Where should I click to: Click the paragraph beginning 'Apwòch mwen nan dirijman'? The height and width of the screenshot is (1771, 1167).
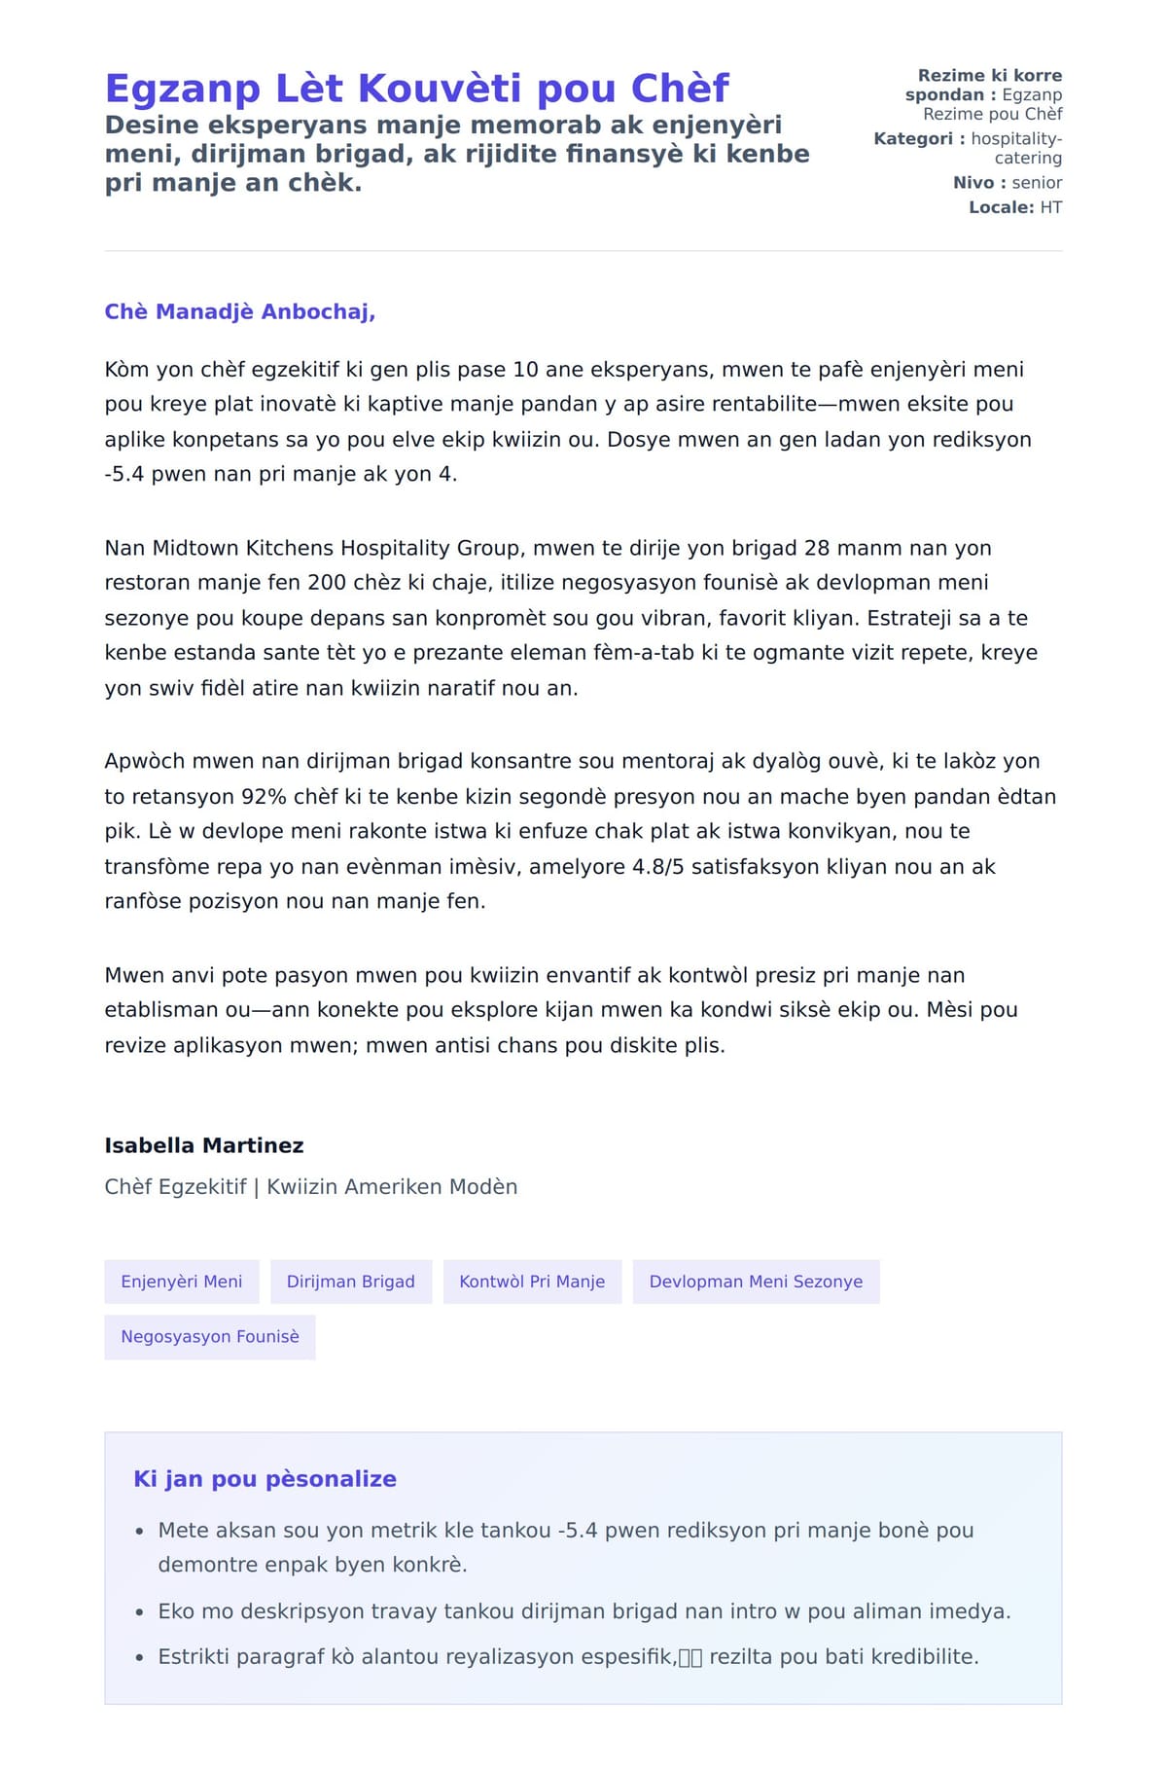pos(580,831)
